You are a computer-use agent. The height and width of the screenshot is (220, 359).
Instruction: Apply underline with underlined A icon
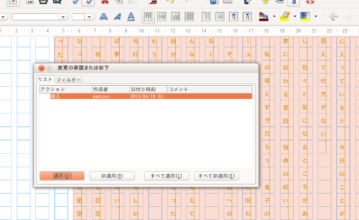point(131,17)
